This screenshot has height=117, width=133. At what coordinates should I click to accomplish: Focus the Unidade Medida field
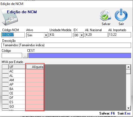[x=61, y=35]
